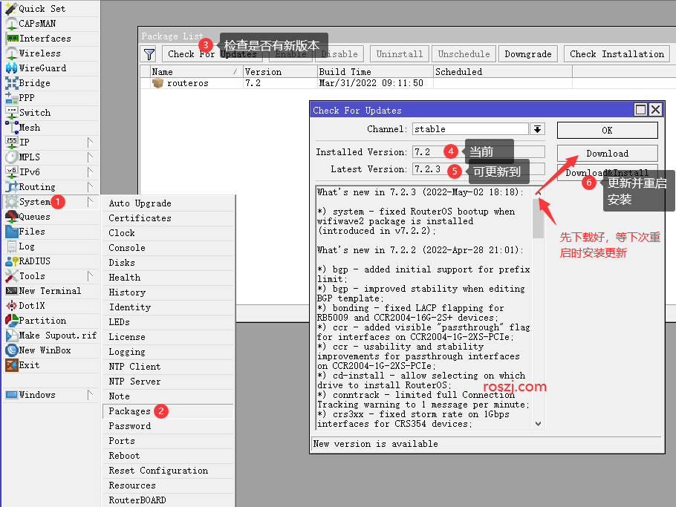Click Check Installation button

pos(617,54)
